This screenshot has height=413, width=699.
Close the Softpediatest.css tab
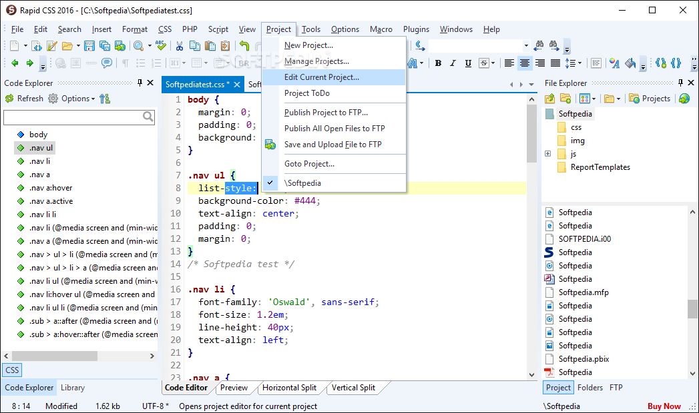237,85
